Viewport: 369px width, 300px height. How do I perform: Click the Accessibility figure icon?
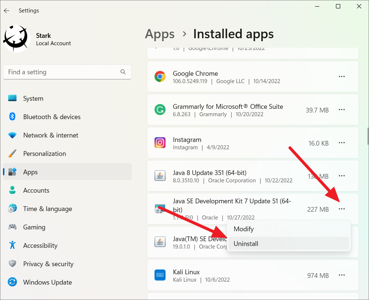pyautogui.click(x=12, y=245)
